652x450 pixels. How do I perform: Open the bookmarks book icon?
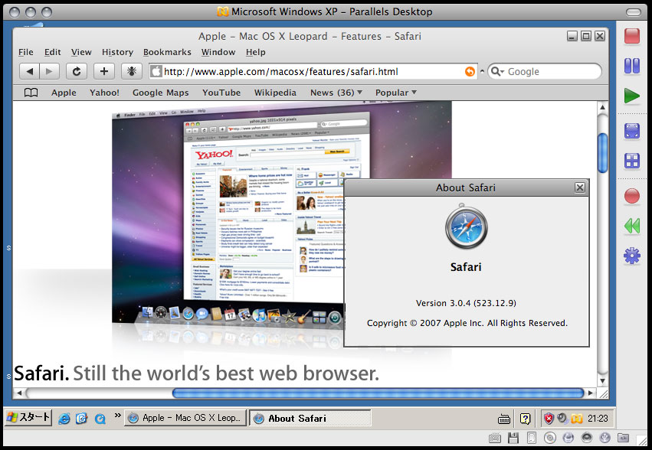coord(31,93)
